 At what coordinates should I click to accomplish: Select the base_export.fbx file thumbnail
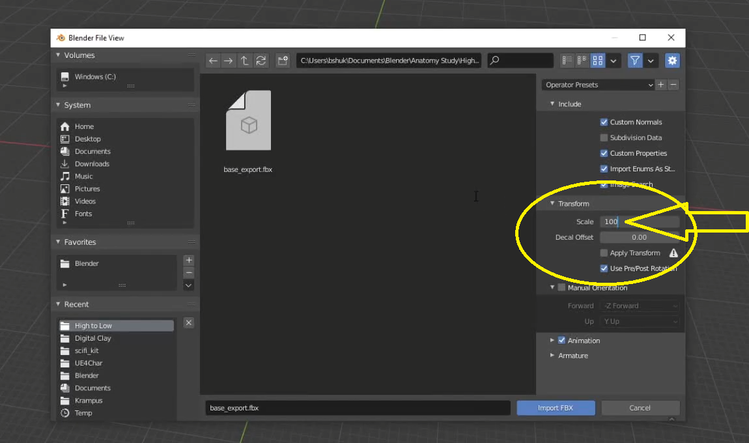[x=248, y=121]
